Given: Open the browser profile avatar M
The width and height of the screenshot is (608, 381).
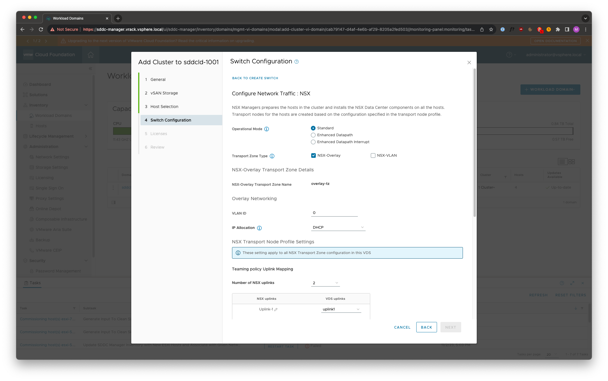Looking at the screenshot, I should pos(576,29).
